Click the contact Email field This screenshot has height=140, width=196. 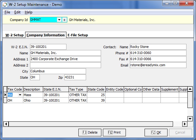click(x=158, y=65)
